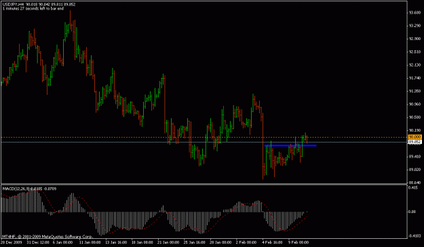
Task: Click the 93.290 price axis label
Action: (415, 26)
